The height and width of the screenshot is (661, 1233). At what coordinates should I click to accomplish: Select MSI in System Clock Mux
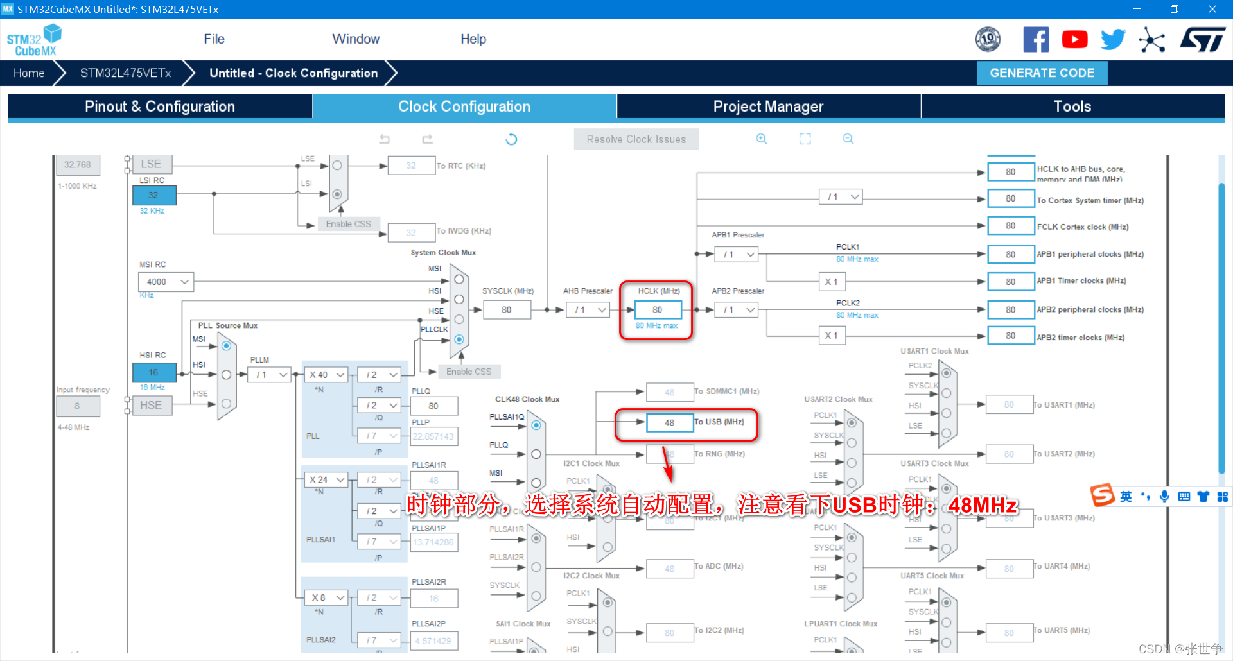click(x=459, y=280)
